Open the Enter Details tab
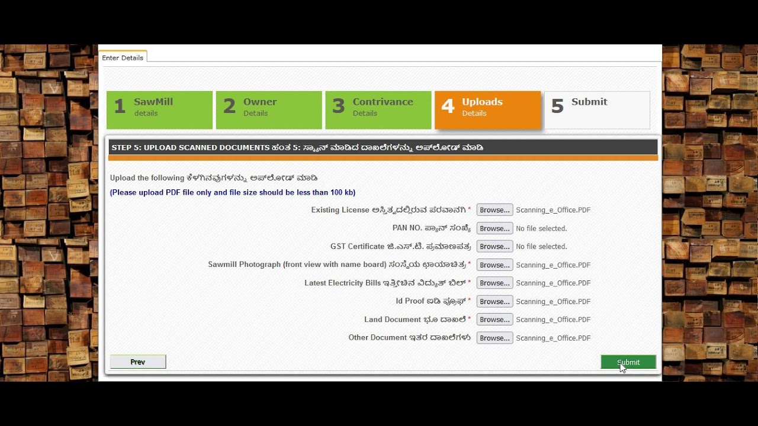The width and height of the screenshot is (758, 426). click(123, 57)
